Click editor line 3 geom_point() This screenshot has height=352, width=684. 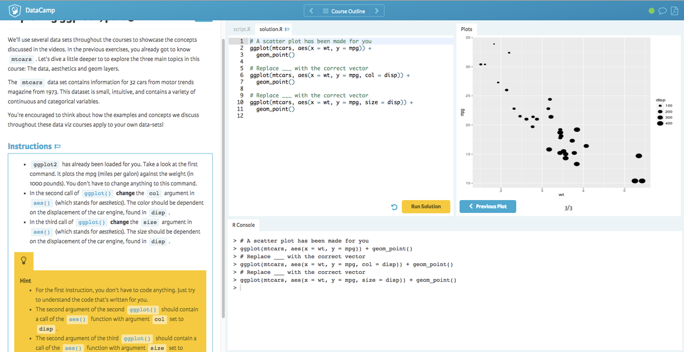(x=275, y=55)
